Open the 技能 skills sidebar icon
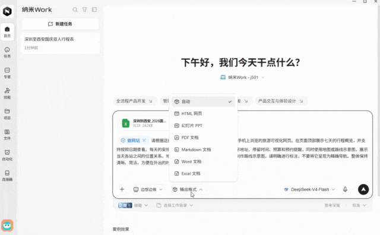 coord(7,94)
